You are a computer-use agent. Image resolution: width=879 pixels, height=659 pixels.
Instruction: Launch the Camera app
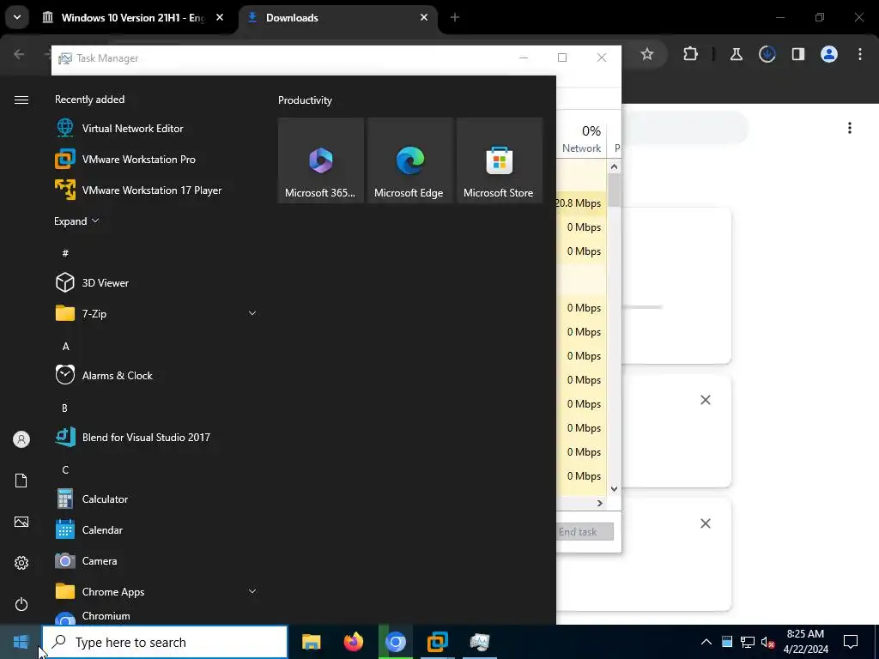click(x=87, y=560)
